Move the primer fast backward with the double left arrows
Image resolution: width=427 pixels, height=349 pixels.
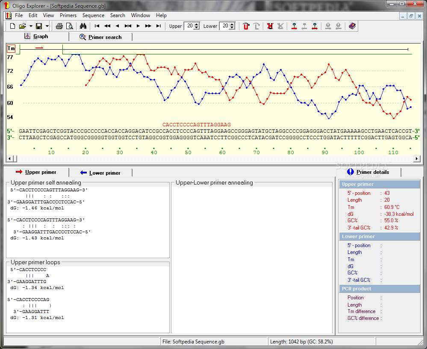click(x=107, y=26)
